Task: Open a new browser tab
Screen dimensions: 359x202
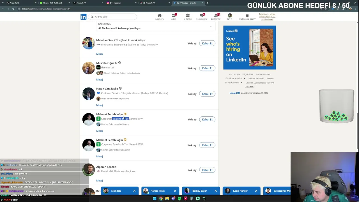Action: (x=208, y=3)
